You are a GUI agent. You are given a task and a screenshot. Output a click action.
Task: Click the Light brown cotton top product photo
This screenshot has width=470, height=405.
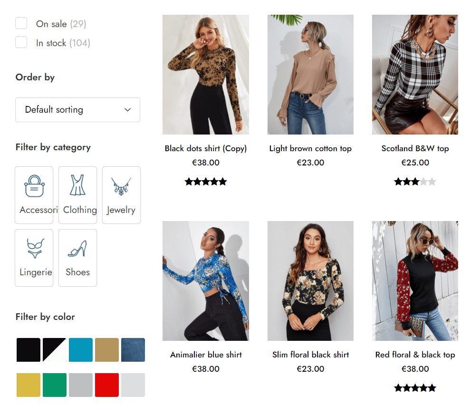(x=310, y=74)
